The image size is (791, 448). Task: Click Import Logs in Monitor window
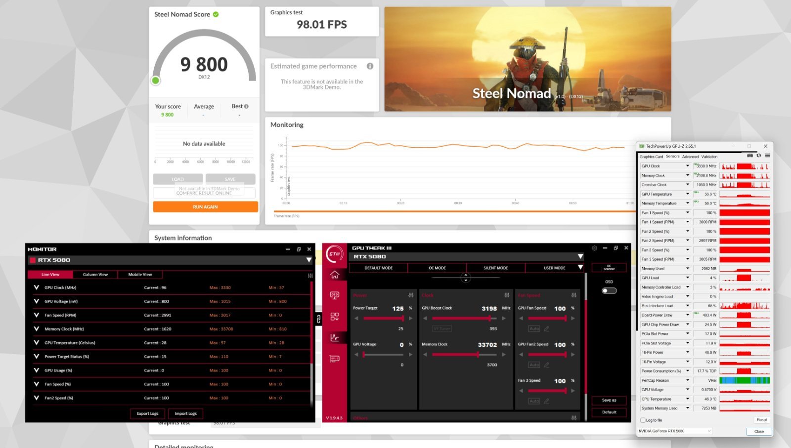(185, 413)
